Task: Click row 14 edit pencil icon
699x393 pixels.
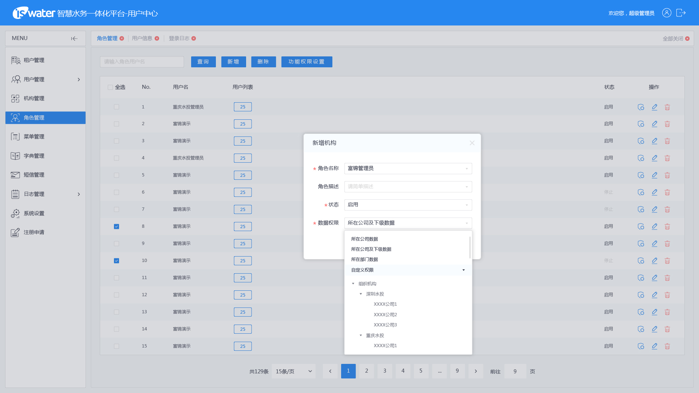Action: point(654,329)
